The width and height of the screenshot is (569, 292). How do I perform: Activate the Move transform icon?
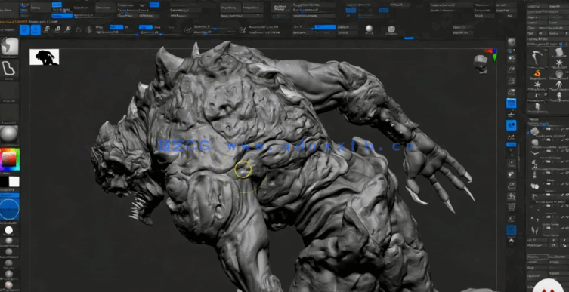click(46, 29)
